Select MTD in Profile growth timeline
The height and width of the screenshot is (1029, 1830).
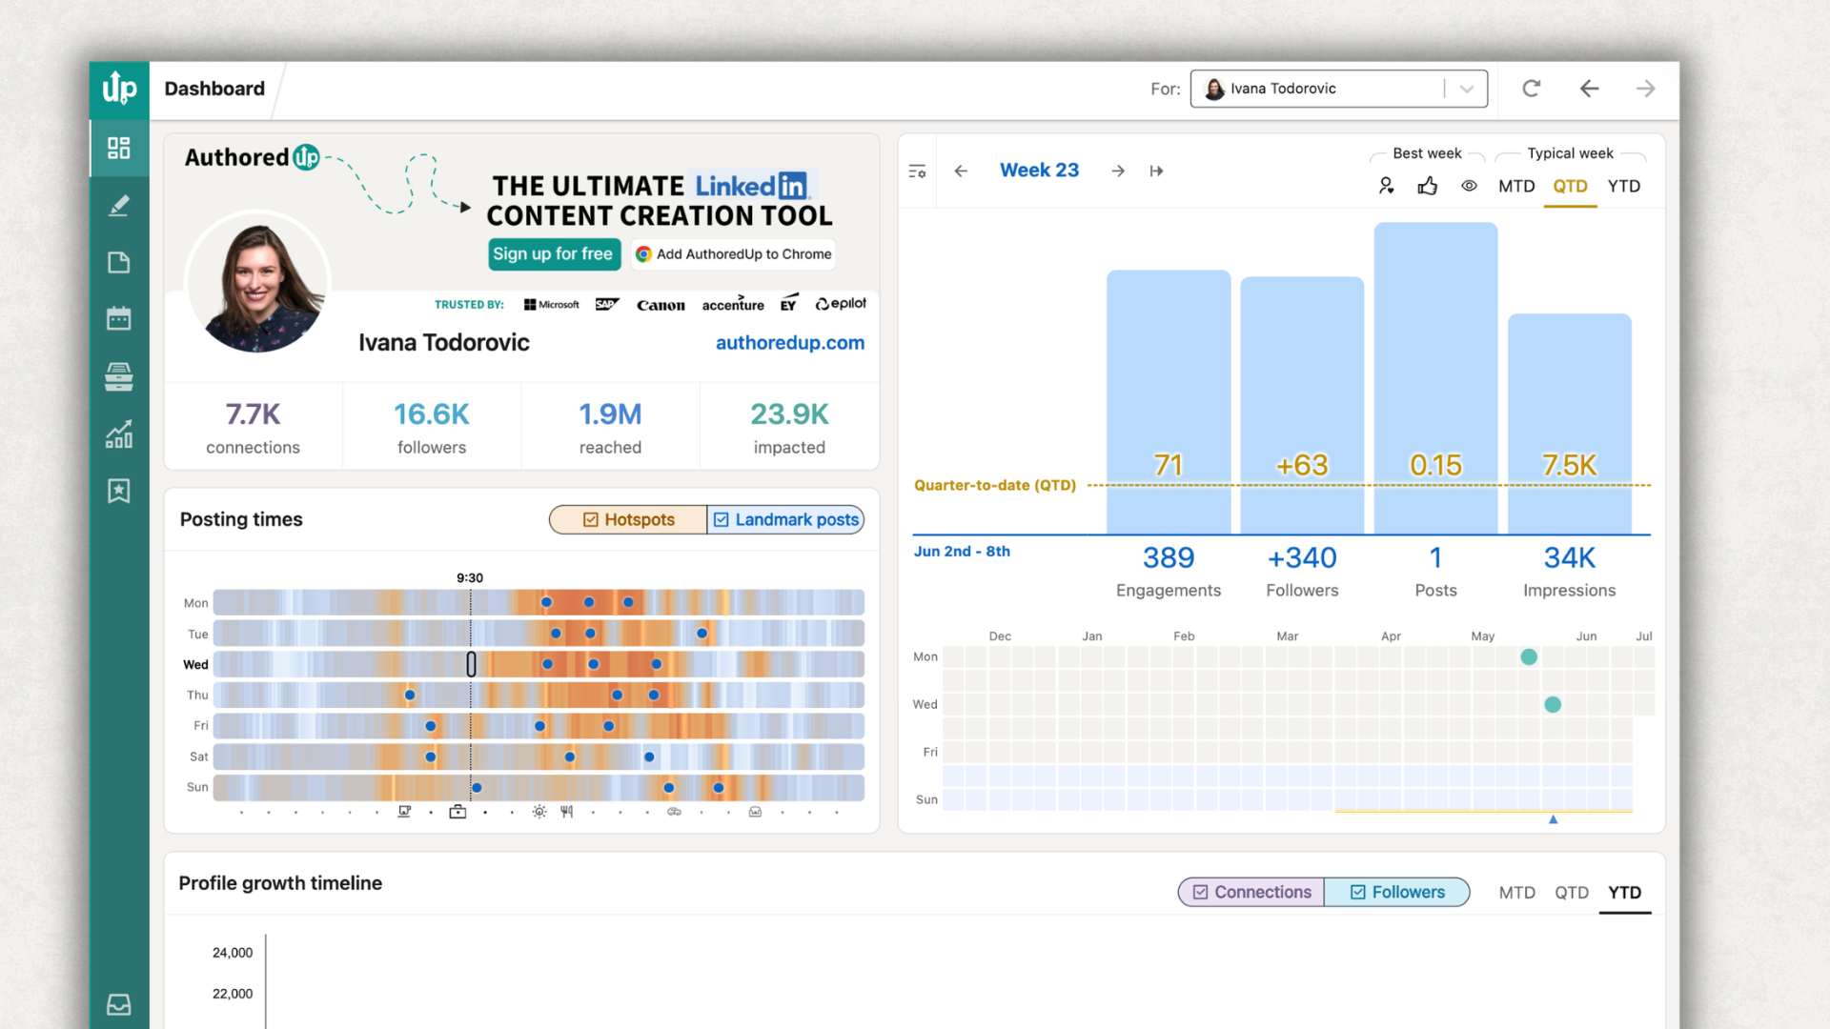[1517, 893]
